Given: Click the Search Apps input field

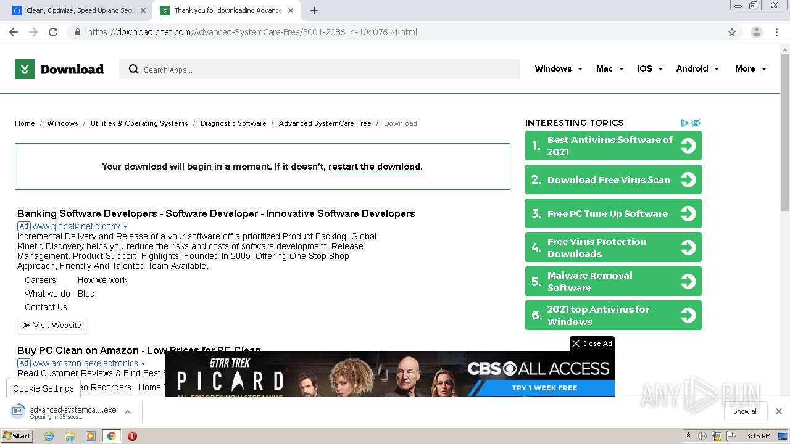Looking at the screenshot, I should tap(320, 69).
